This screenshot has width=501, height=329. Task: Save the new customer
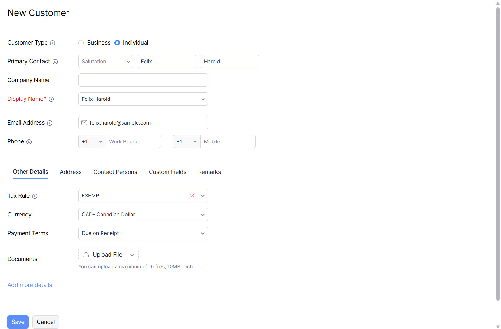[x=18, y=322]
